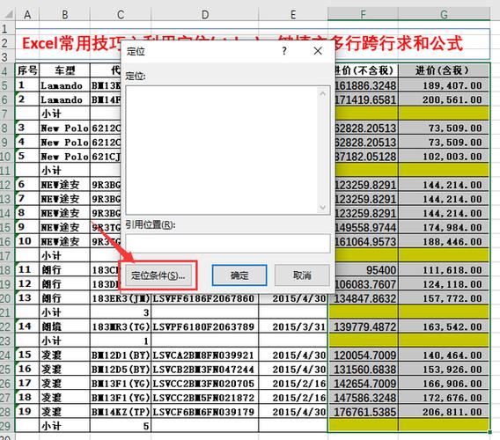Open the help question mark in 定位 dialog

coord(284,51)
